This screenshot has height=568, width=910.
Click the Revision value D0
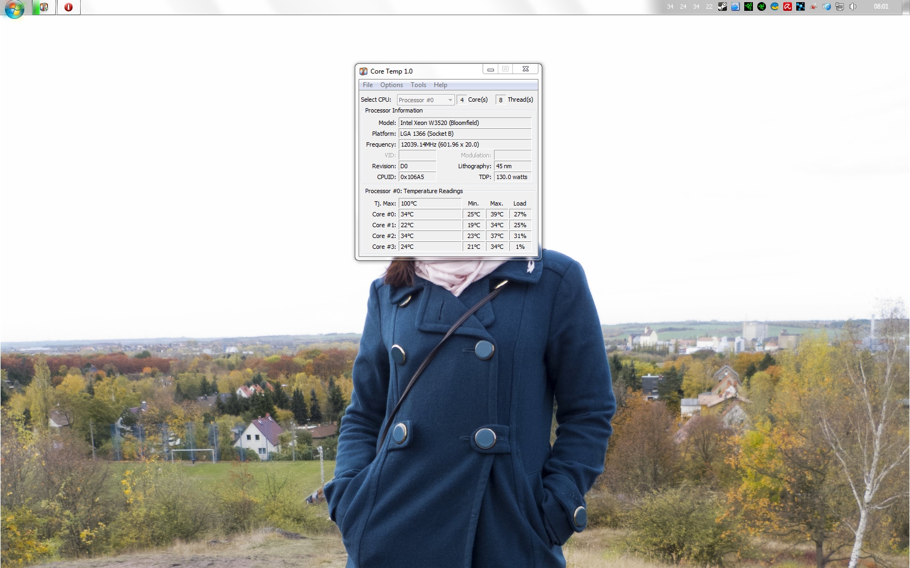pos(417,166)
